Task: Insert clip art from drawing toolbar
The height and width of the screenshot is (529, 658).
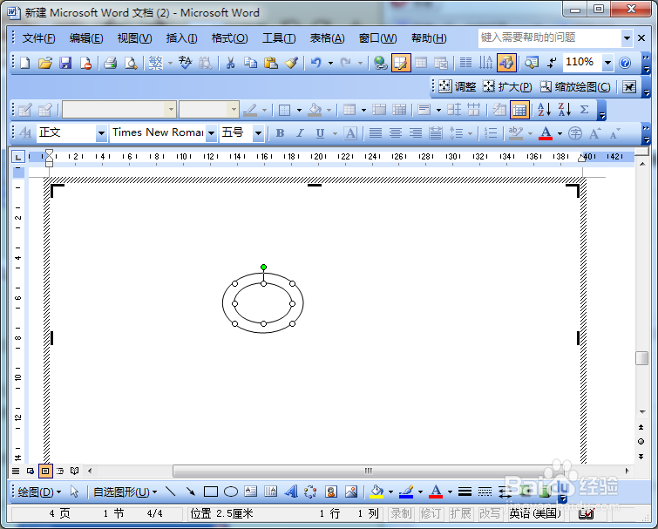Action: coord(331,492)
